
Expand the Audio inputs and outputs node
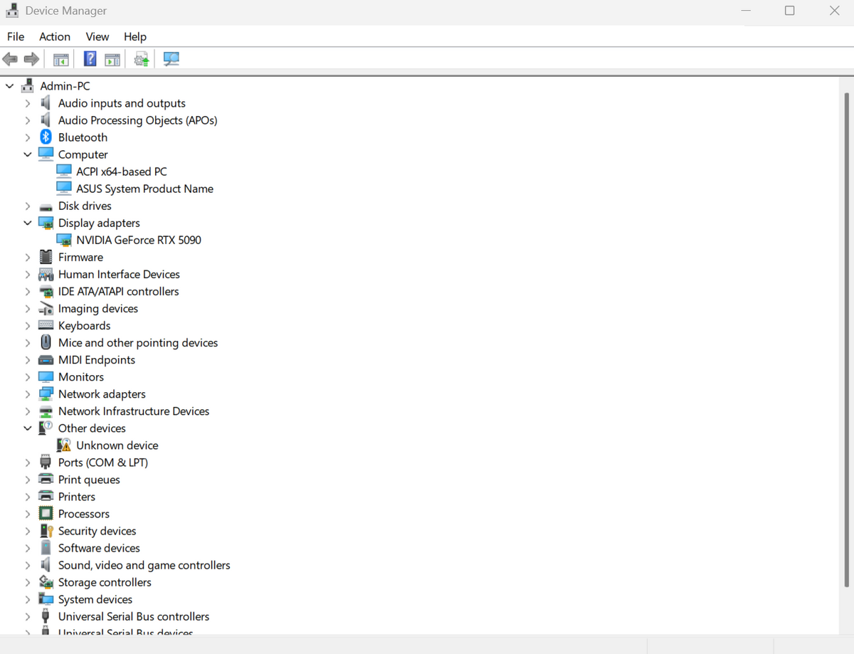28,103
